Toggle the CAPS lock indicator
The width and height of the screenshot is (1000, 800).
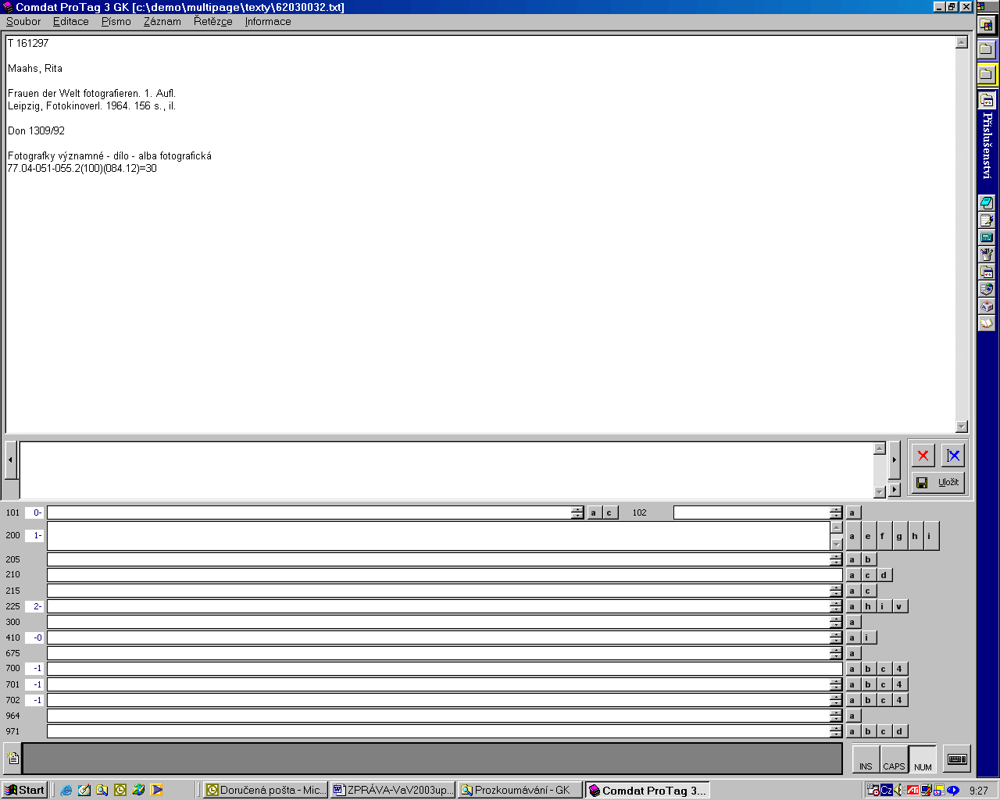(894, 759)
